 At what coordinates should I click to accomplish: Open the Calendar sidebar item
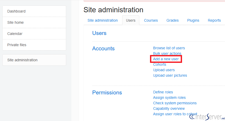(x=34, y=34)
